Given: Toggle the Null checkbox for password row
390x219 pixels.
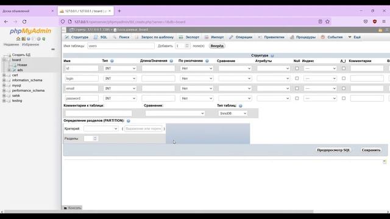Looking at the screenshot, I should coord(297,99).
